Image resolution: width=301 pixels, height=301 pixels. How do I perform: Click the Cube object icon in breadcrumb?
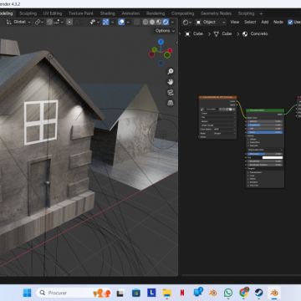coord(187,33)
